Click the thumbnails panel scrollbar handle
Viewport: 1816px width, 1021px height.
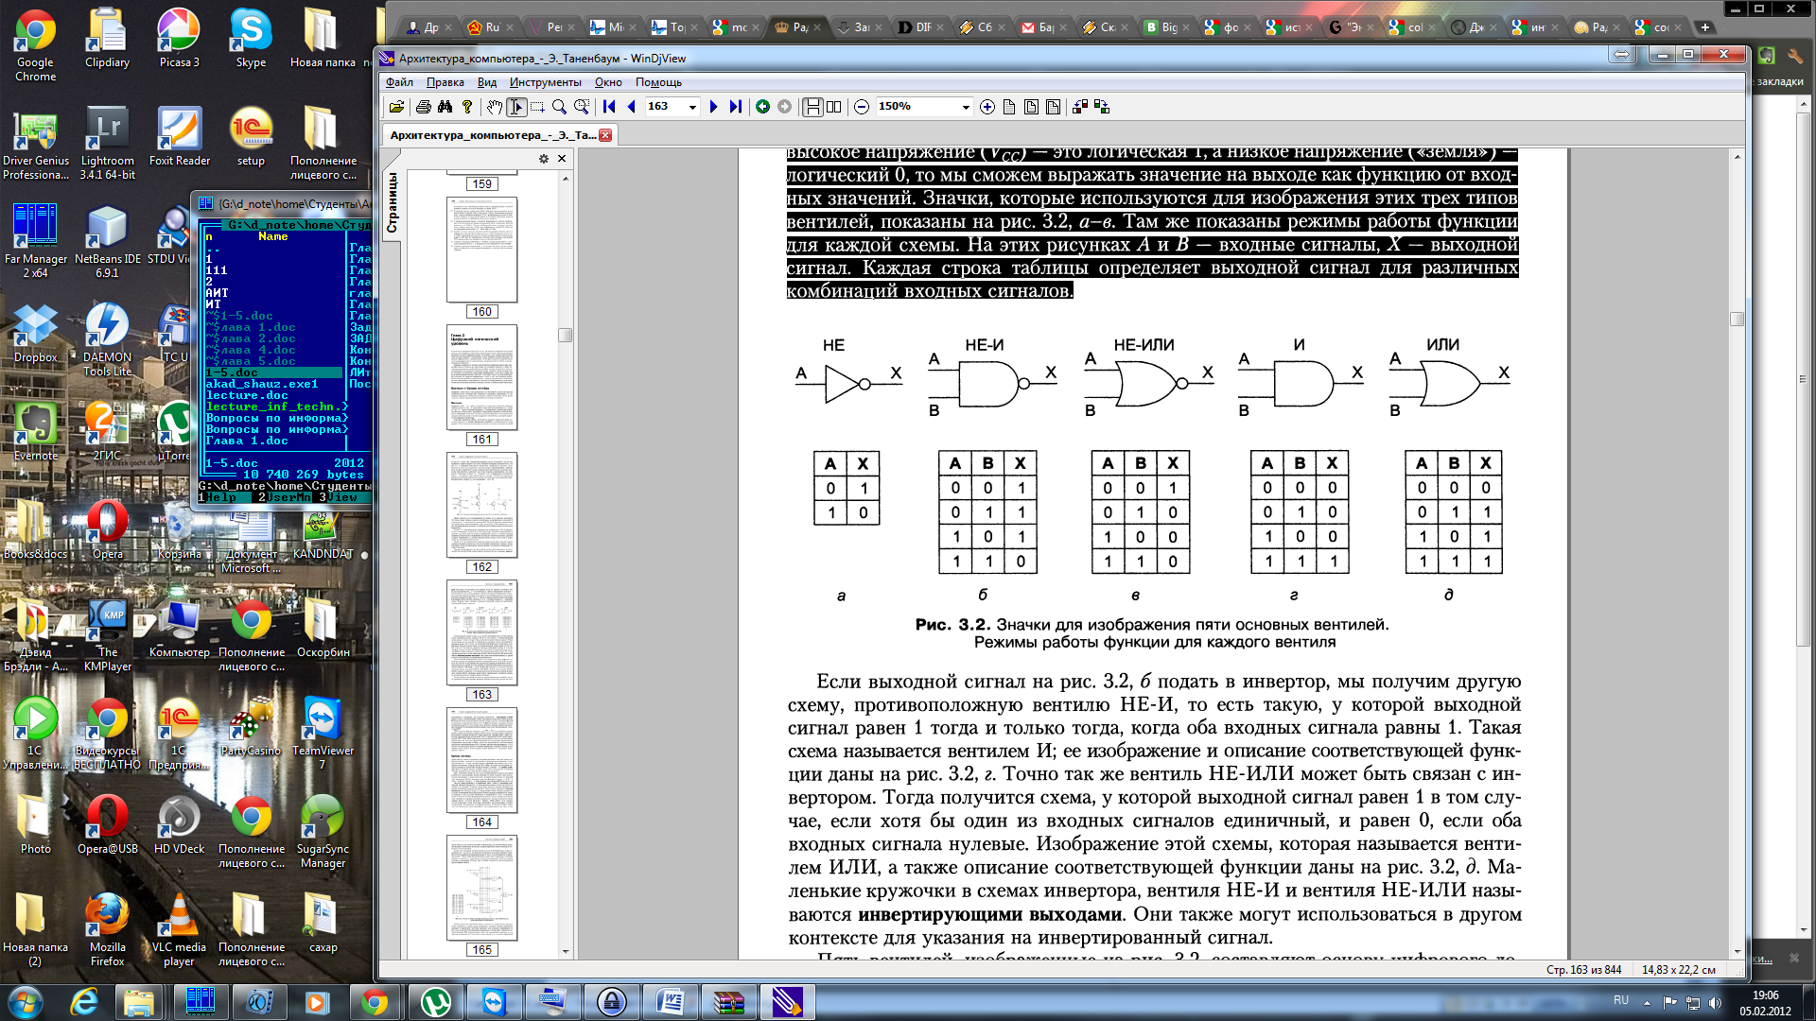[x=566, y=335]
